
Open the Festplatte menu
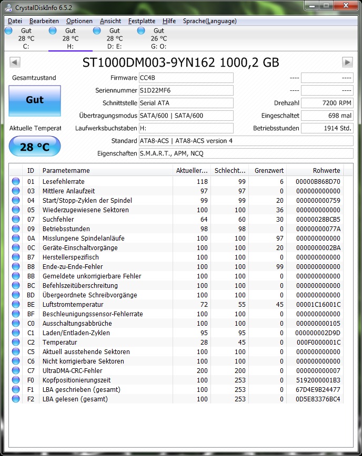[142, 21]
